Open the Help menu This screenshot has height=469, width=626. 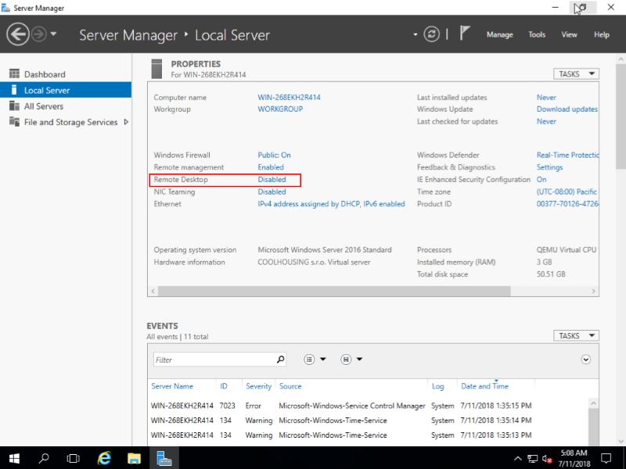click(x=601, y=34)
